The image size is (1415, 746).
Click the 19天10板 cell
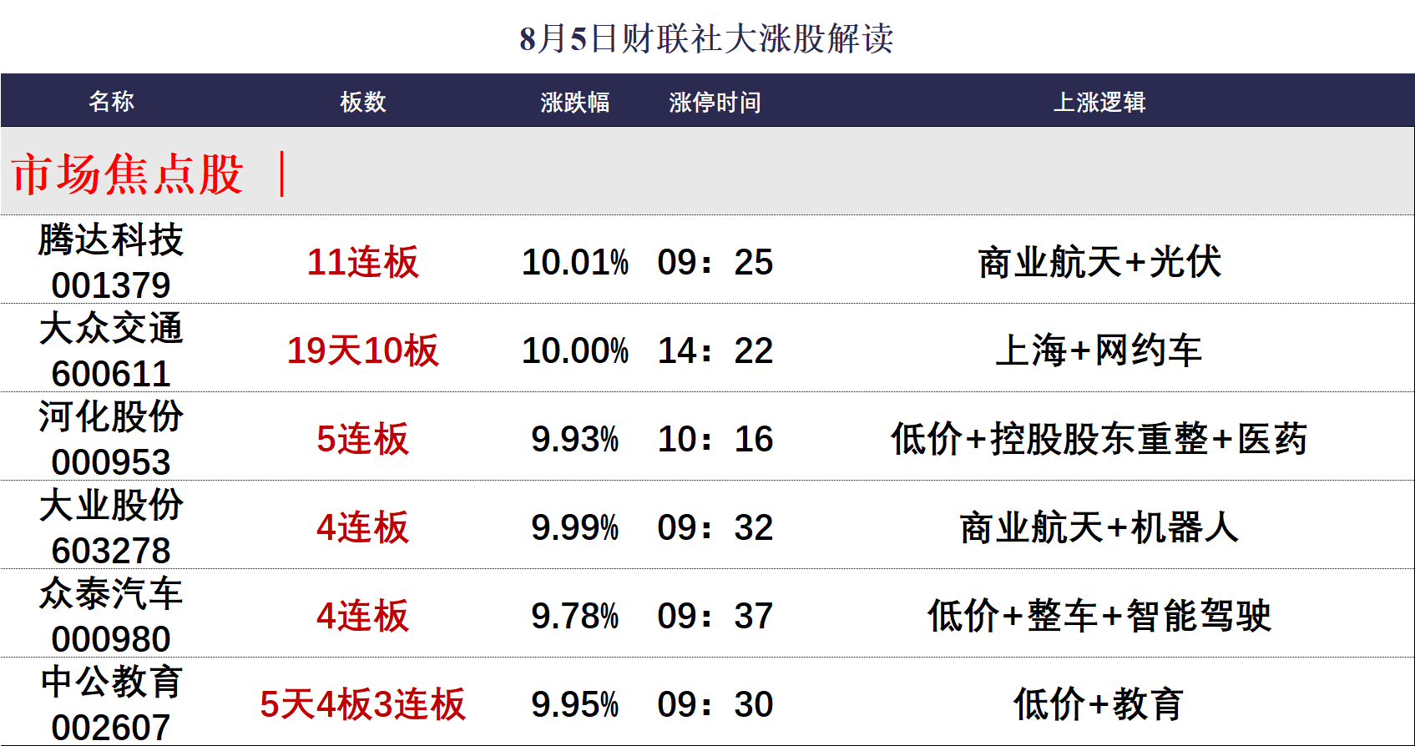[363, 350]
